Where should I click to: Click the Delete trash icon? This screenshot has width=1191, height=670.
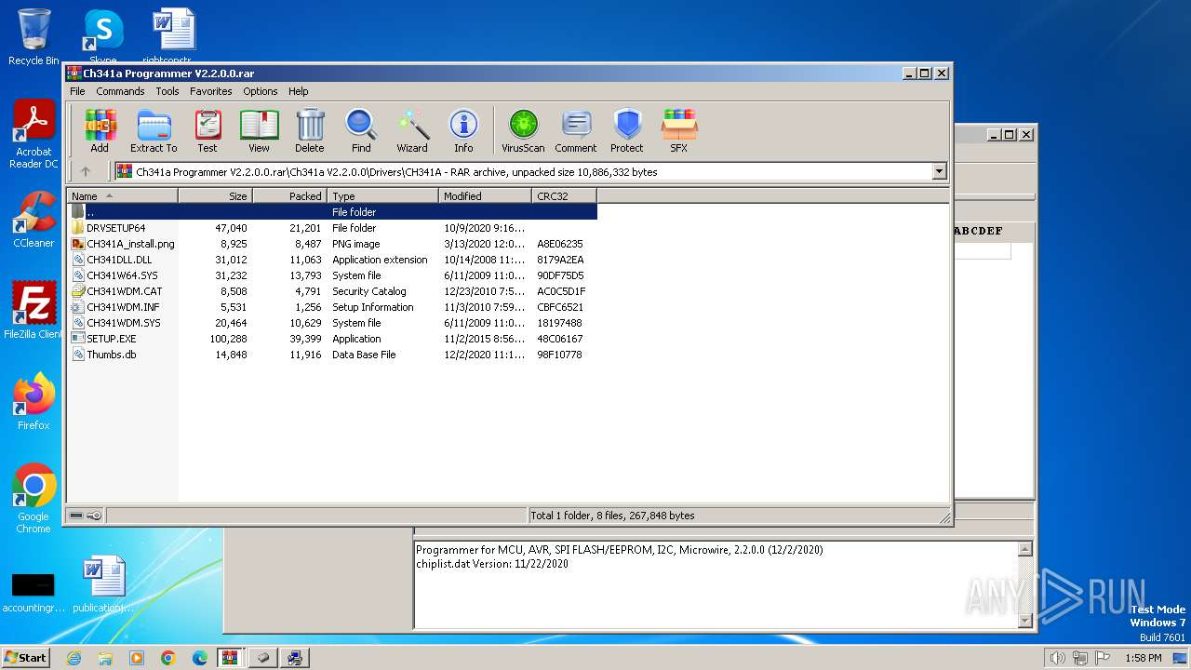tap(310, 131)
